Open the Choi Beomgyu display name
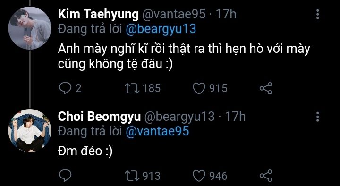 point(99,117)
